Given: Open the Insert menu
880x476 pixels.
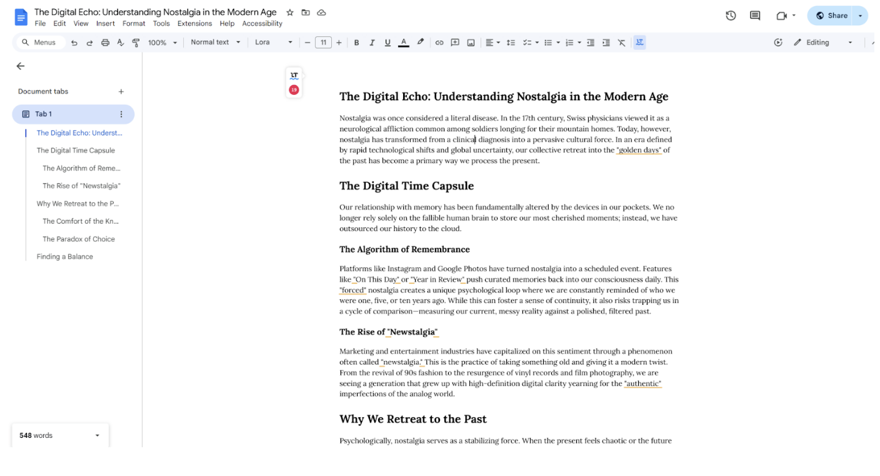Looking at the screenshot, I should 105,24.
